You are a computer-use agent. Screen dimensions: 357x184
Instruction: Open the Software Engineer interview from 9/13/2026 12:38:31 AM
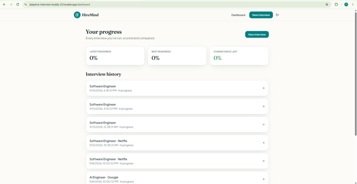click(x=177, y=125)
